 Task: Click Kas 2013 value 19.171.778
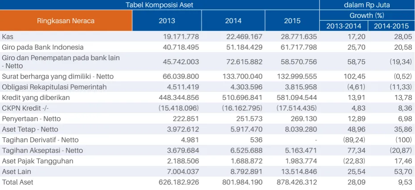pyautogui.click(x=181, y=37)
